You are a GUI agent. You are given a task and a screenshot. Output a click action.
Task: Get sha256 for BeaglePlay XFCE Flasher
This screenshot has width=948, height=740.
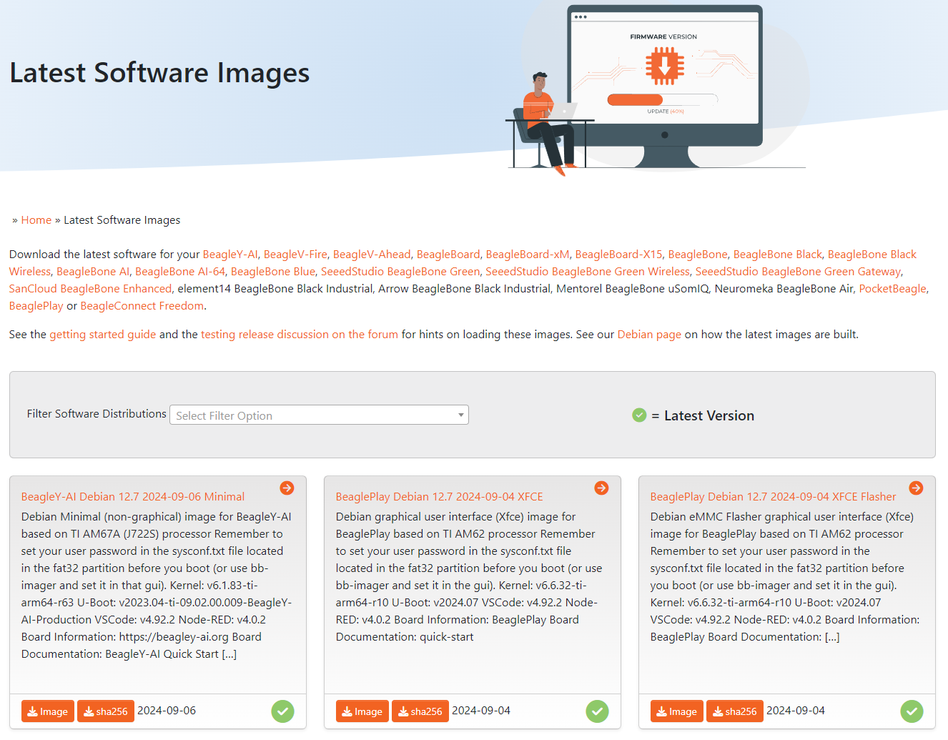click(735, 711)
